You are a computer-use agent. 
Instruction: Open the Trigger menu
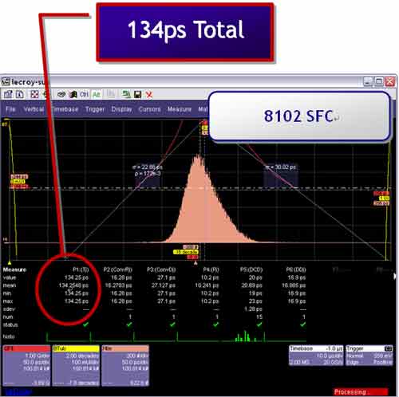pyautogui.click(x=95, y=109)
